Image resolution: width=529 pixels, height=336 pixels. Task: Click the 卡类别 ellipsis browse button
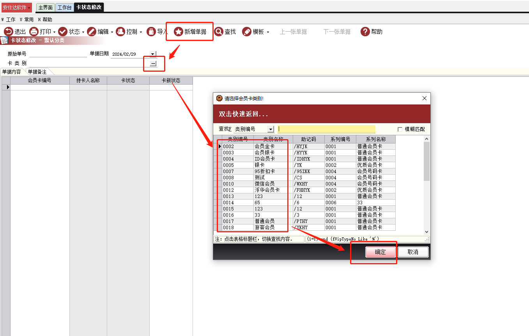click(153, 63)
